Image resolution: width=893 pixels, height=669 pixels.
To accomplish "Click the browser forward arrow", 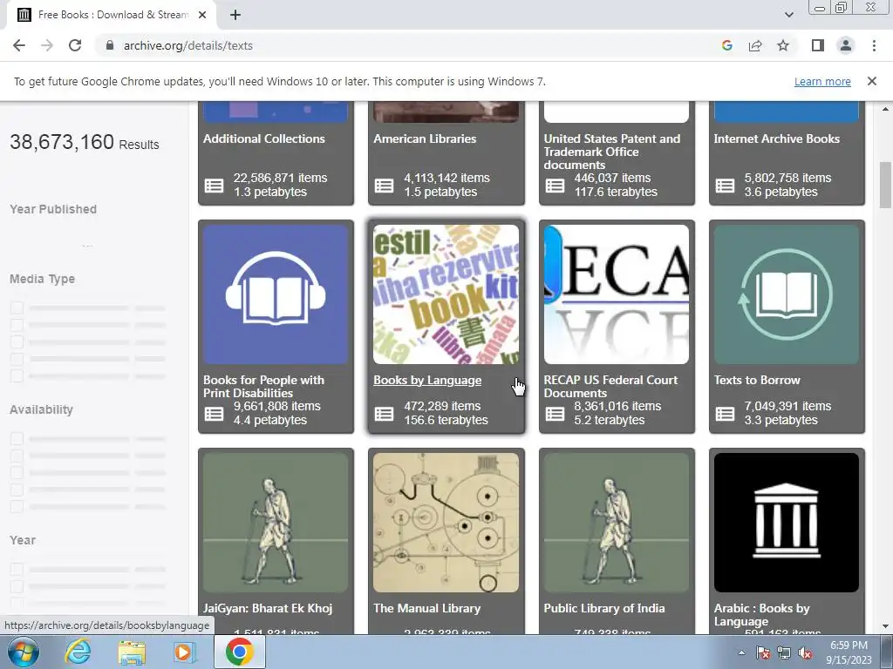I will click(47, 45).
